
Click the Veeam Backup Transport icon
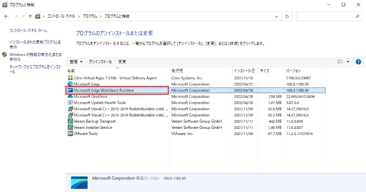click(x=70, y=121)
